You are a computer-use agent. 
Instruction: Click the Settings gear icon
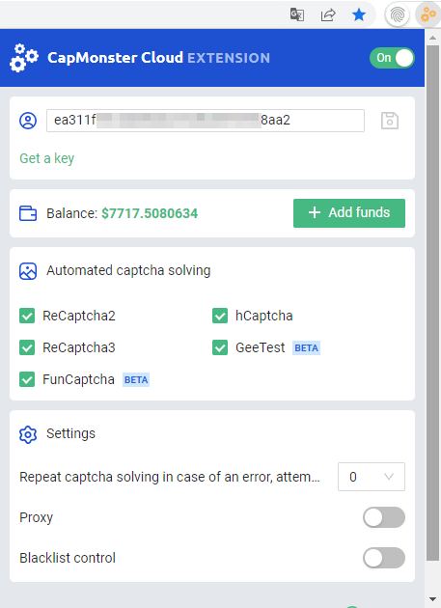[x=28, y=434]
